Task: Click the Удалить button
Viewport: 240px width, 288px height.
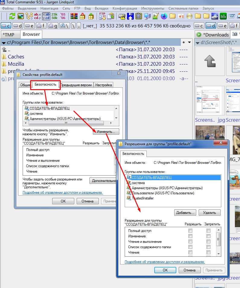Action: [x=210, y=212]
